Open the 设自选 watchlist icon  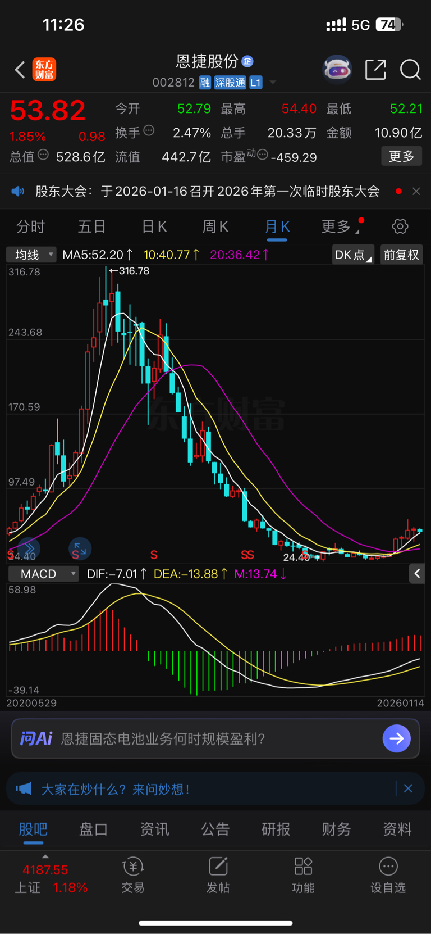point(388,876)
